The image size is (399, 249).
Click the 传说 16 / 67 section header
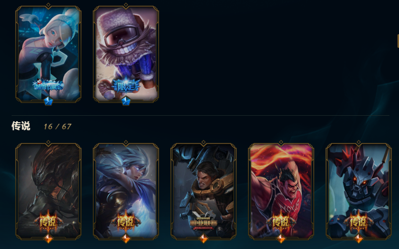pyautogui.click(x=41, y=126)
